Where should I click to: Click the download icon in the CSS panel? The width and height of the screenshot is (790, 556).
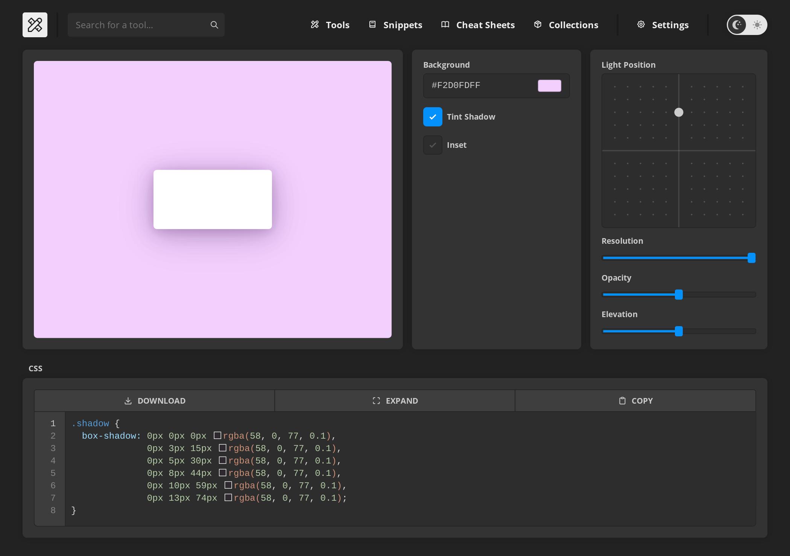tap(128, 400)
